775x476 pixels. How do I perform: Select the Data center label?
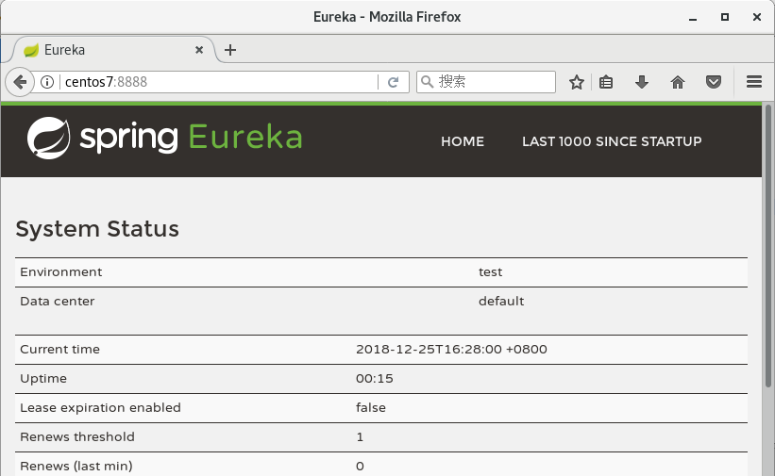click(x=57, y=302)
